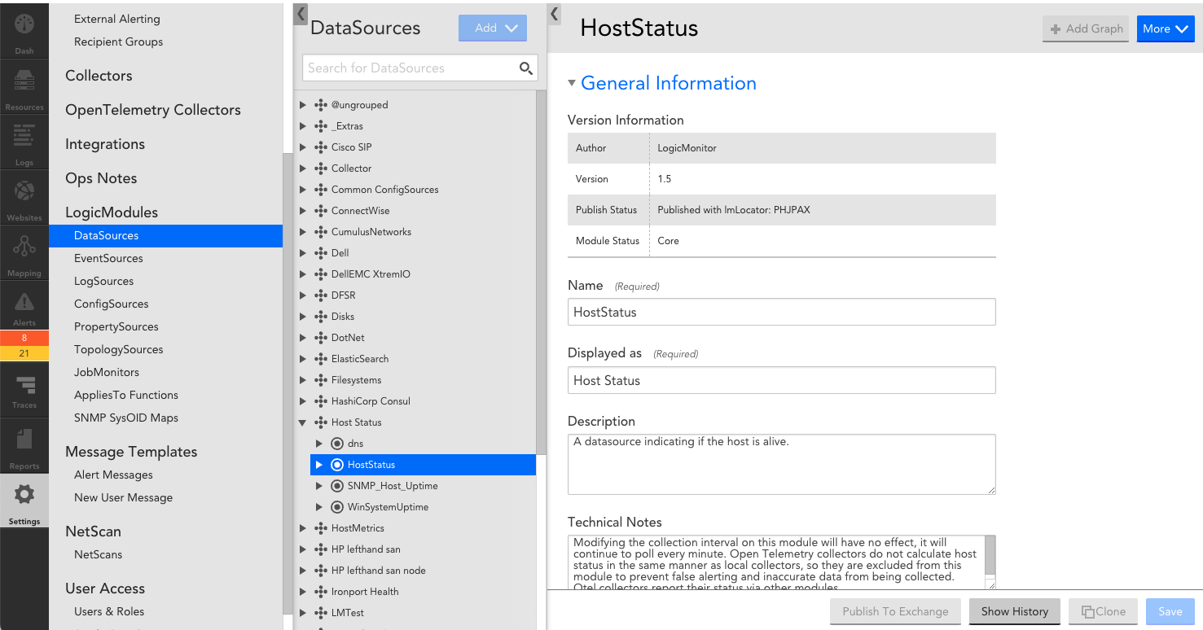Expand the HashiCorp Consul tree group
The height and width of the screenshot is (630, 1203).
303,401
